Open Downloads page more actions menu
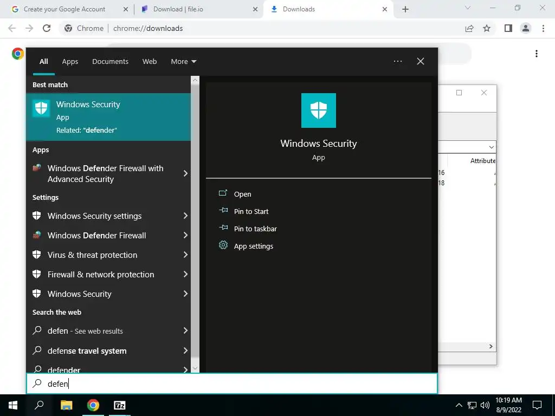Image resolution: width=555 pixels, height=416 pixels. (x=537, y=54)
